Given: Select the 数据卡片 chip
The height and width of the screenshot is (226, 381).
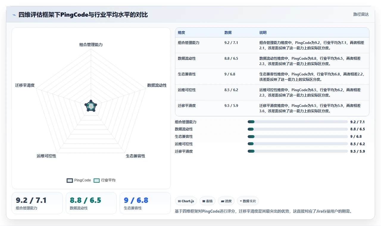Looking at the screenshot, I should point(248,201).
